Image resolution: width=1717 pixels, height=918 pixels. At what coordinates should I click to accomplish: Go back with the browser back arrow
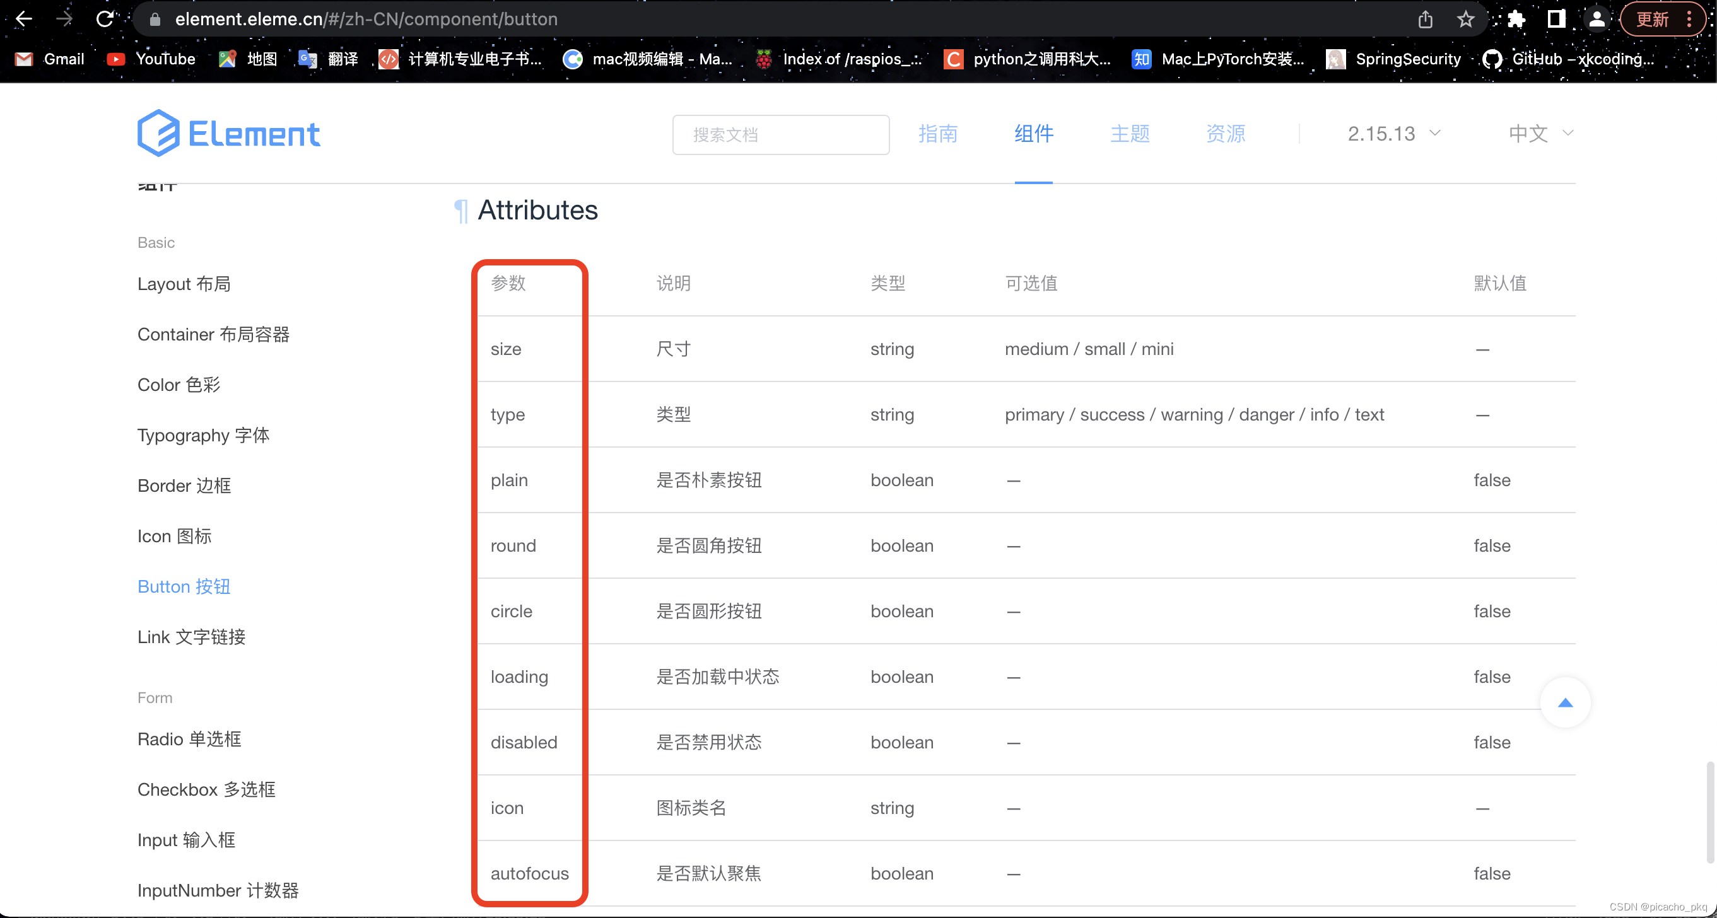(24, 19)
